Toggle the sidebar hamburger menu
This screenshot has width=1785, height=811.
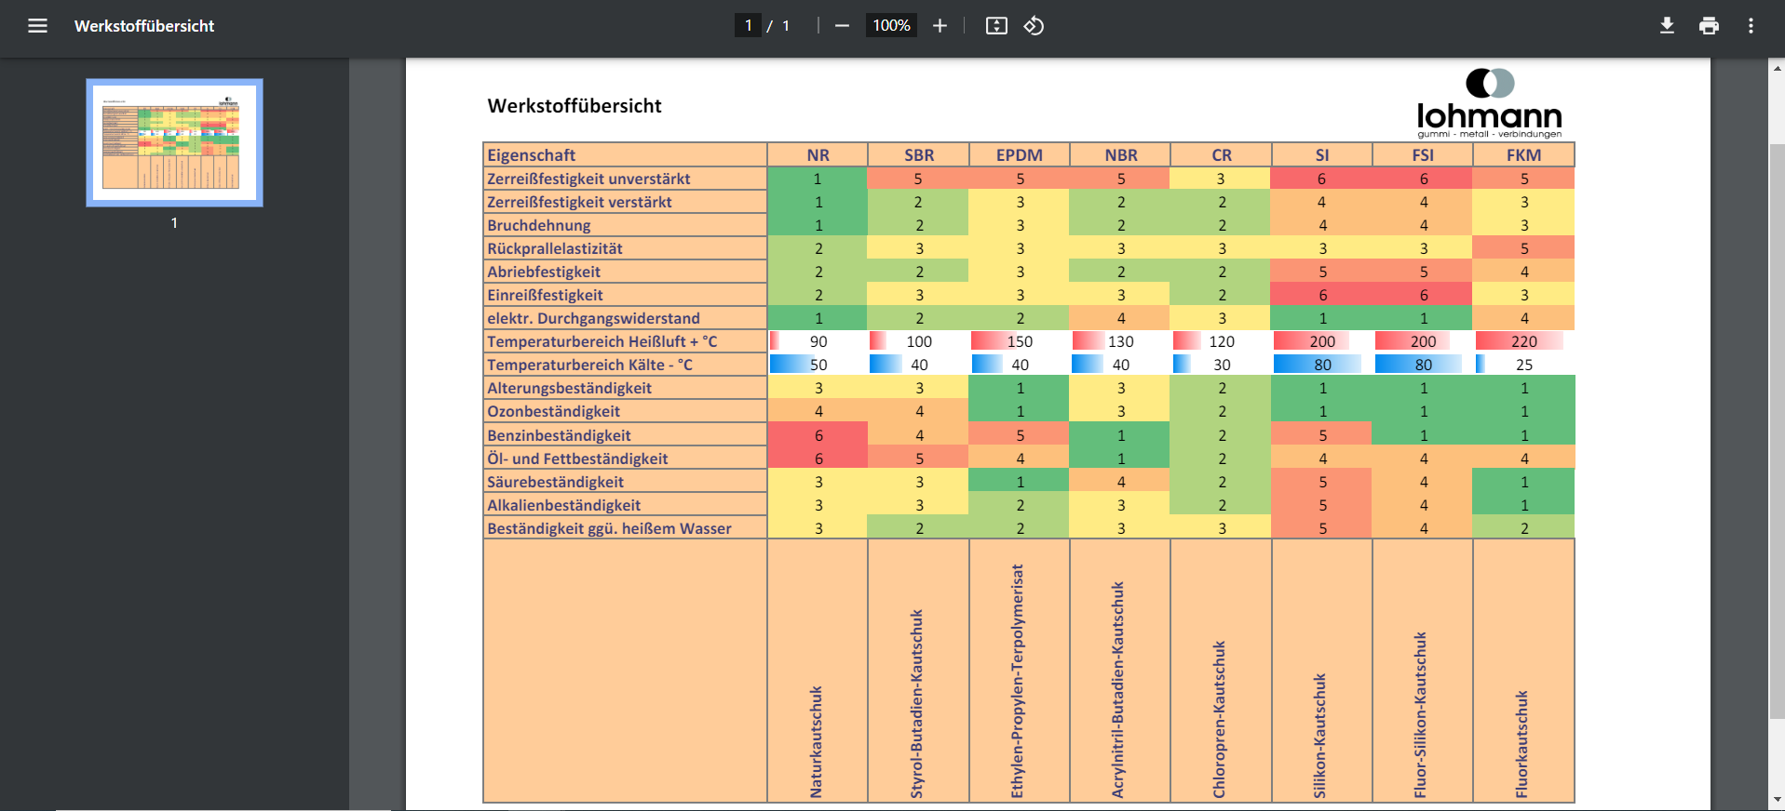coord(37,26)
